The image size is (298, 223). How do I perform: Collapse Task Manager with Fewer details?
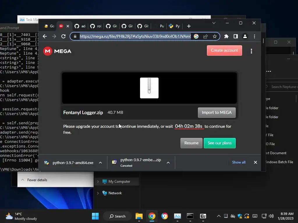(x=34, y=180)
